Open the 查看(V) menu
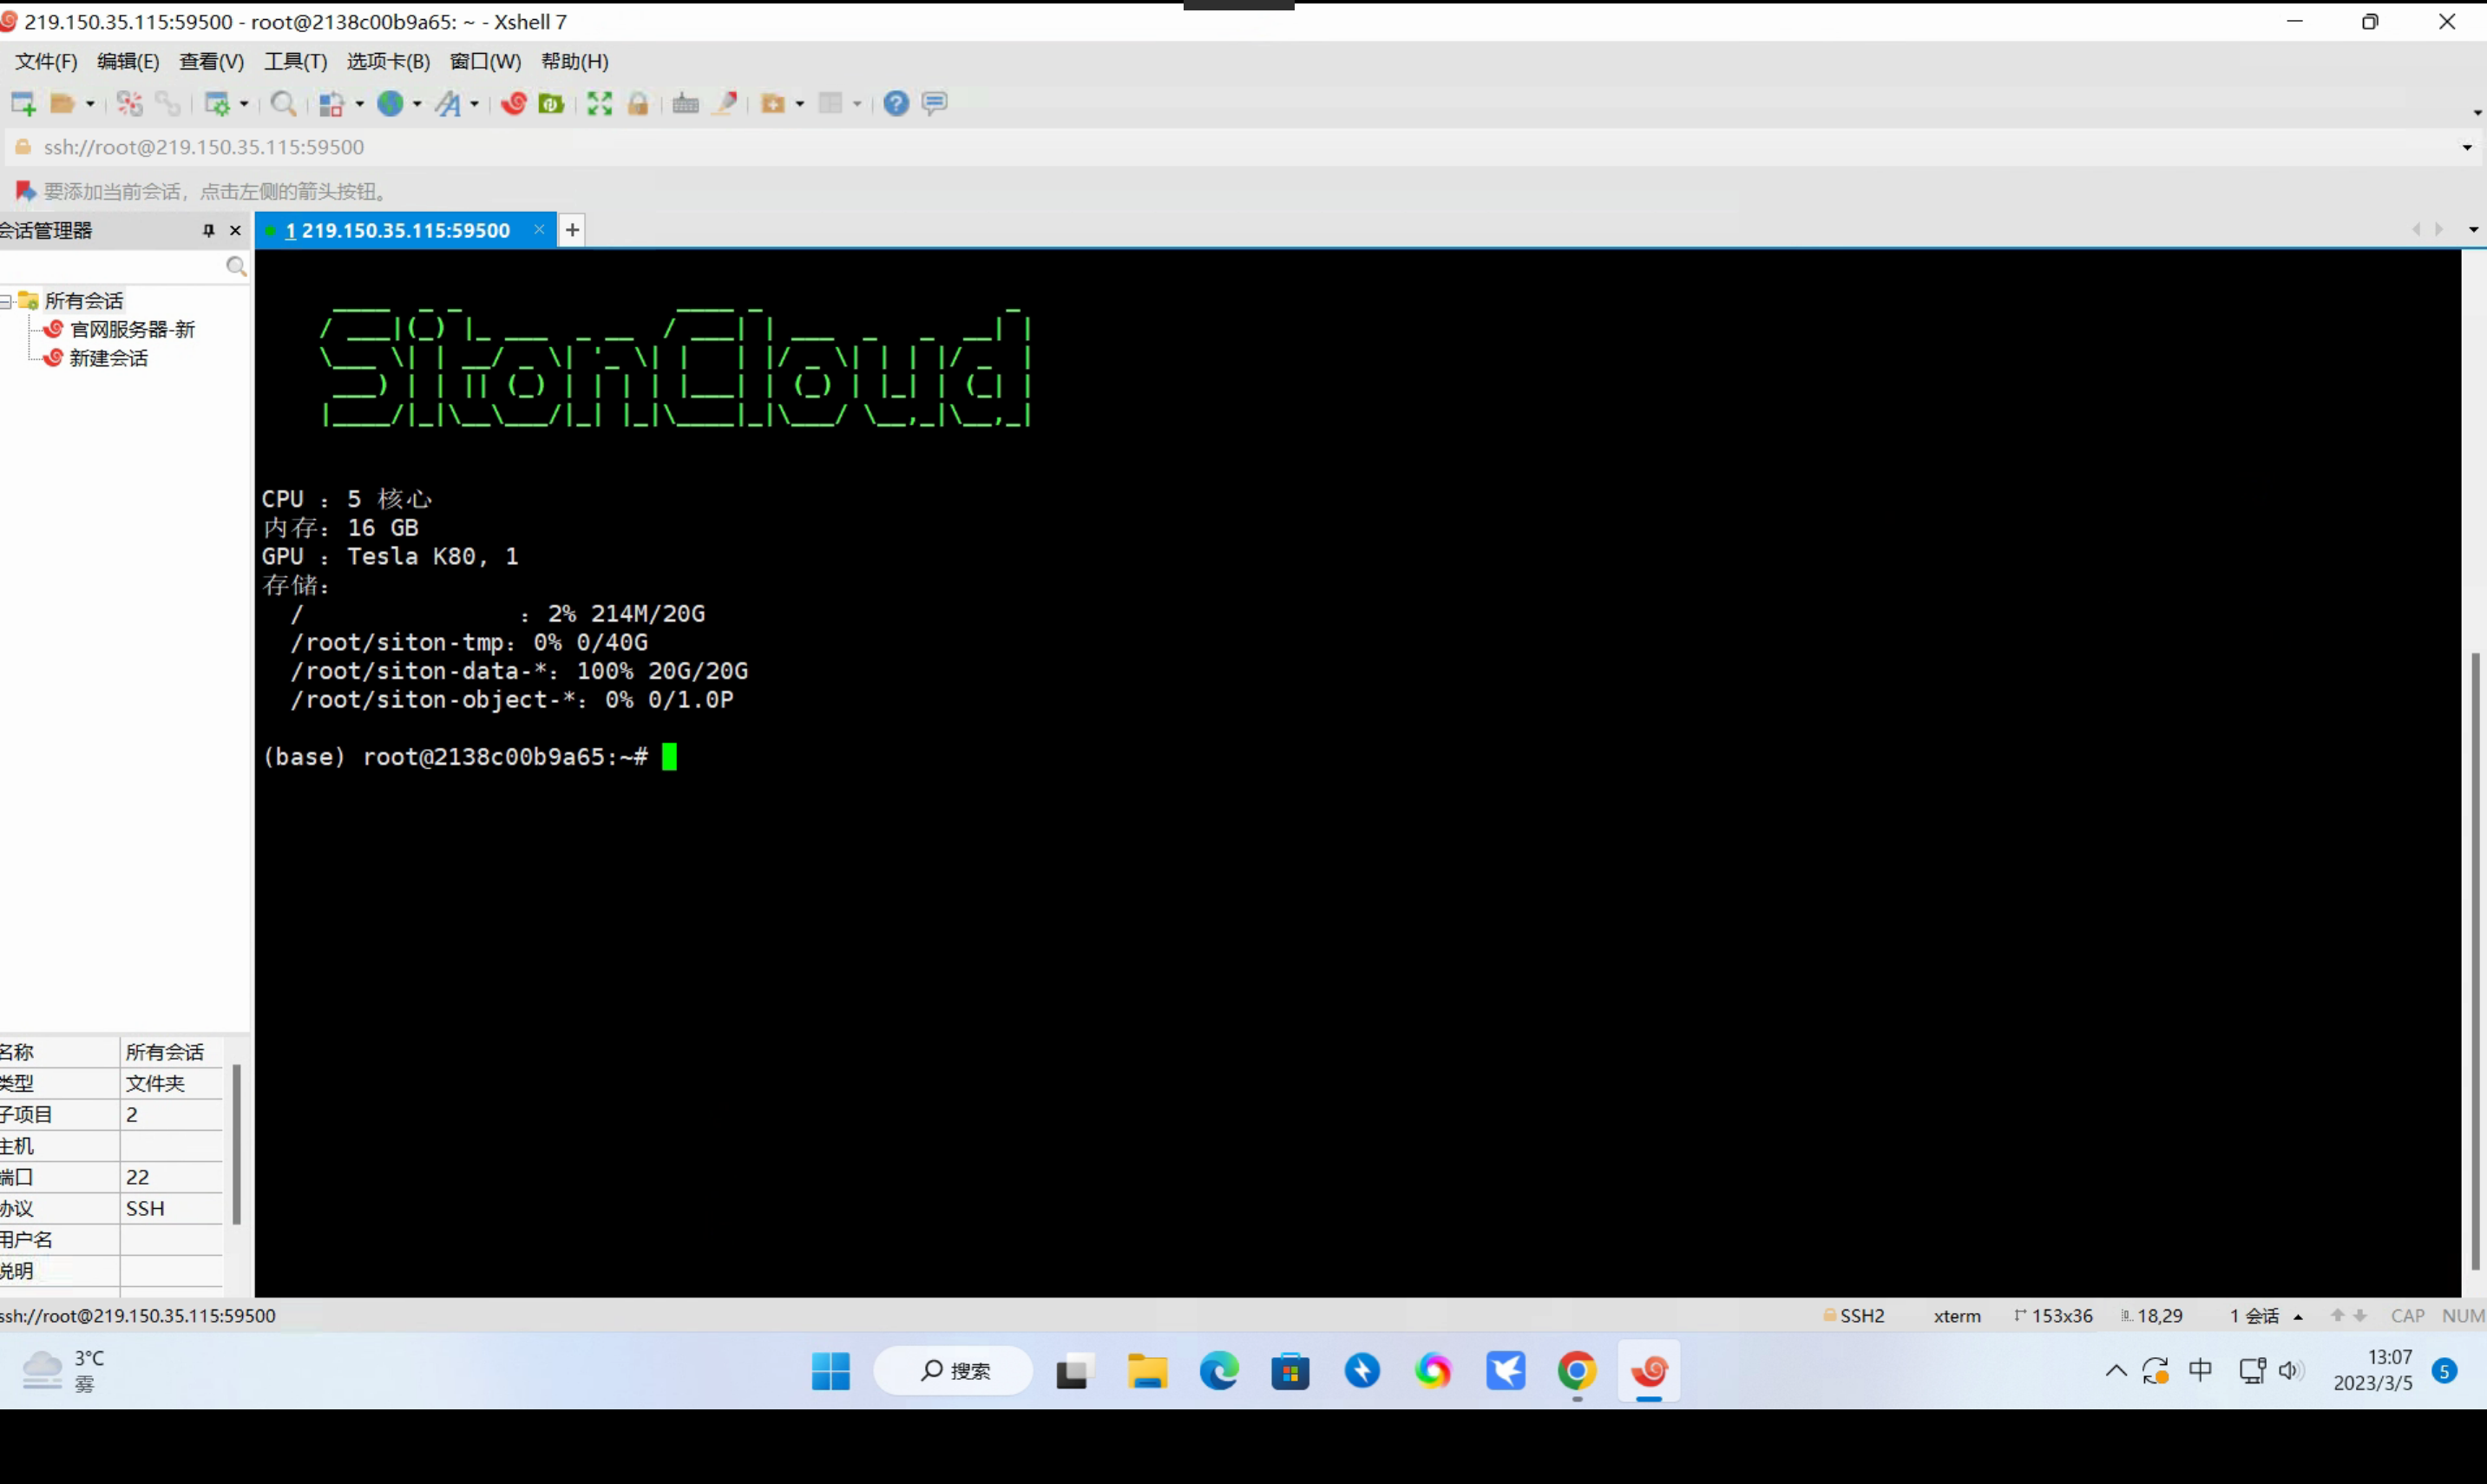Image resolution: width=2487 pixels, height=1484 pixels. click(211, 61)
